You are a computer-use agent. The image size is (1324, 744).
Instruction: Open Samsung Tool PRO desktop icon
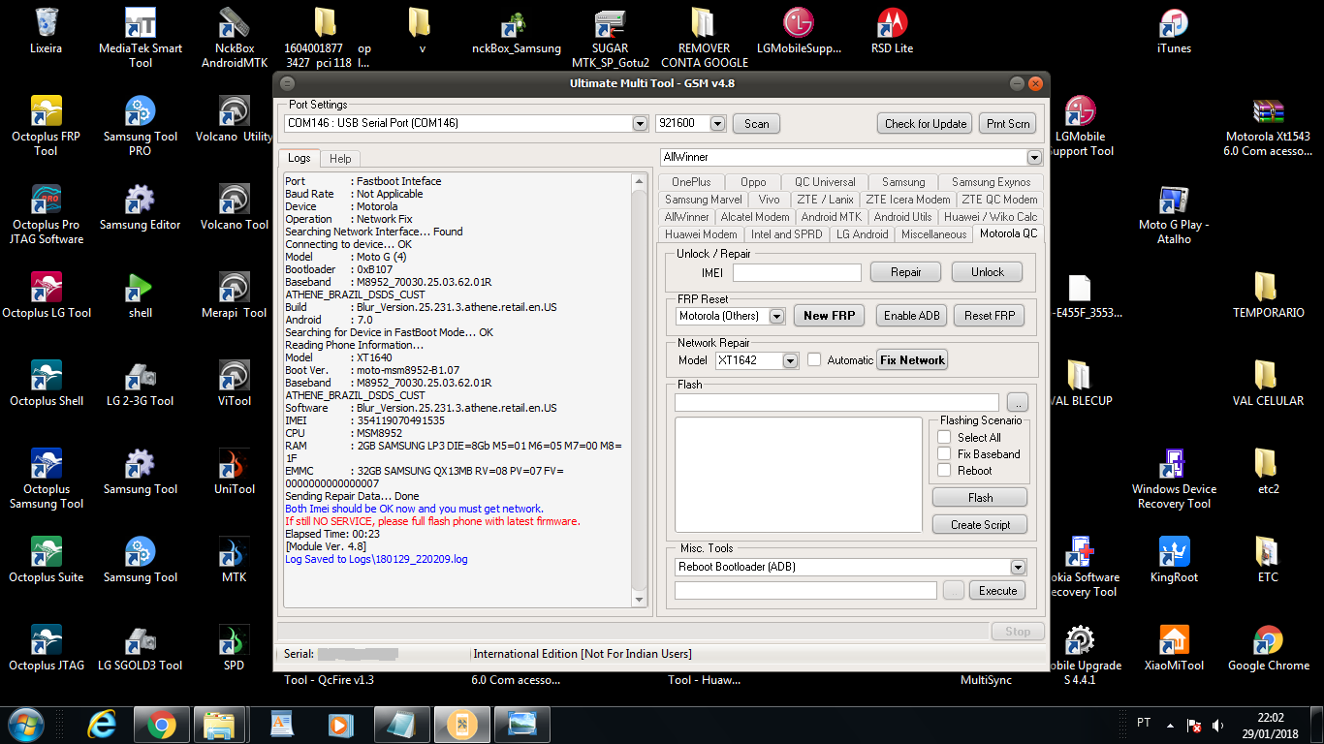[141, 126]
